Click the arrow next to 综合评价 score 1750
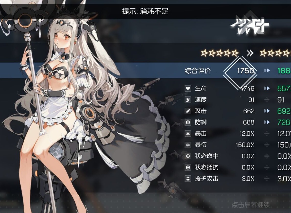 [267, 71]
